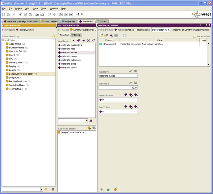The image size is (213, 194).
Task: Switch to the Forms tab
Action: click(x=102, y=21)
